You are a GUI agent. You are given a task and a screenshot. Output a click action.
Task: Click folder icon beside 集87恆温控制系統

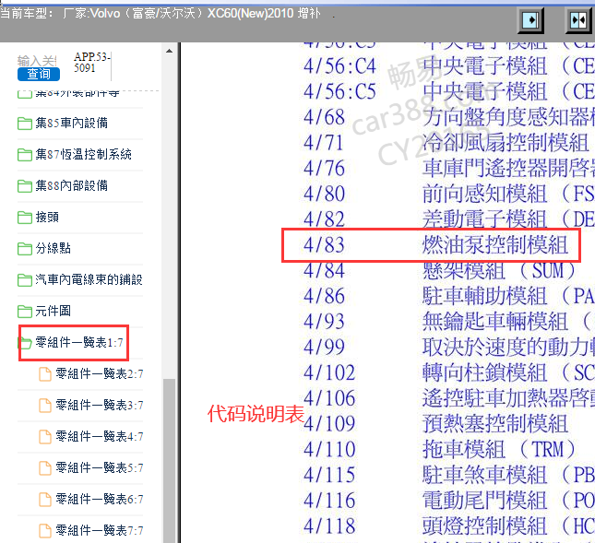pos(25,155)
